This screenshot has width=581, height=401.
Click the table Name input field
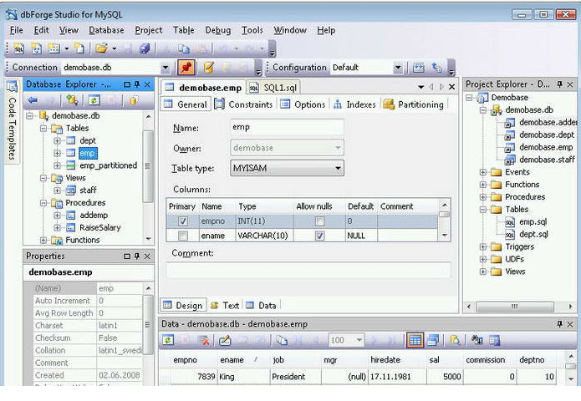287,127
